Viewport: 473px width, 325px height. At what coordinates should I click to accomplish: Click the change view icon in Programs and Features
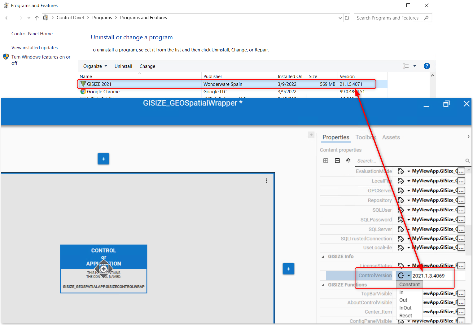(406, 66)
